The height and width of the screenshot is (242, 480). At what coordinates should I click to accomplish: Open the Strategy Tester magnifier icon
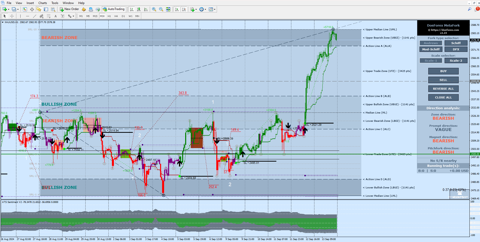[53, 9]
